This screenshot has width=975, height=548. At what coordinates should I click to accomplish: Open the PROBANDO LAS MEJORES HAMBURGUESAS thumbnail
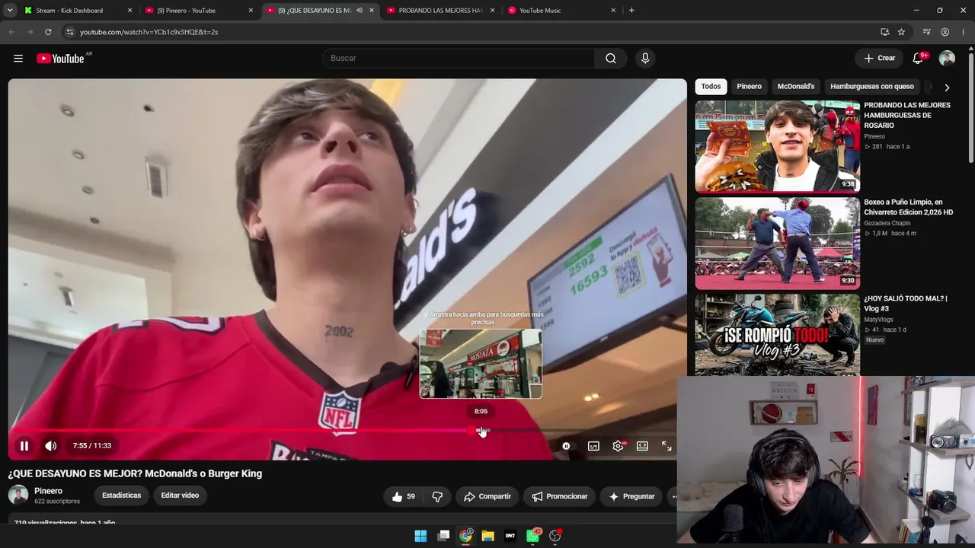(777, 146)
